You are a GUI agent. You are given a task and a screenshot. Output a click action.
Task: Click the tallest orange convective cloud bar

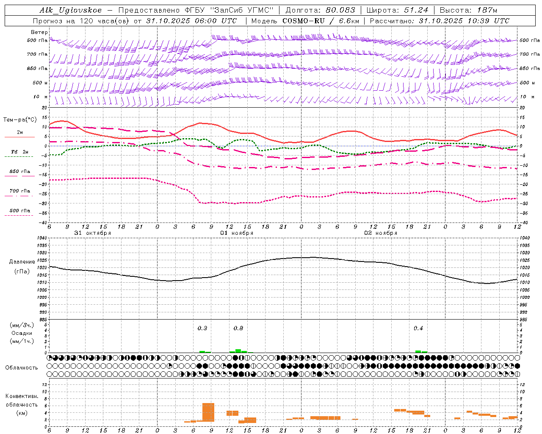(208, 412)
